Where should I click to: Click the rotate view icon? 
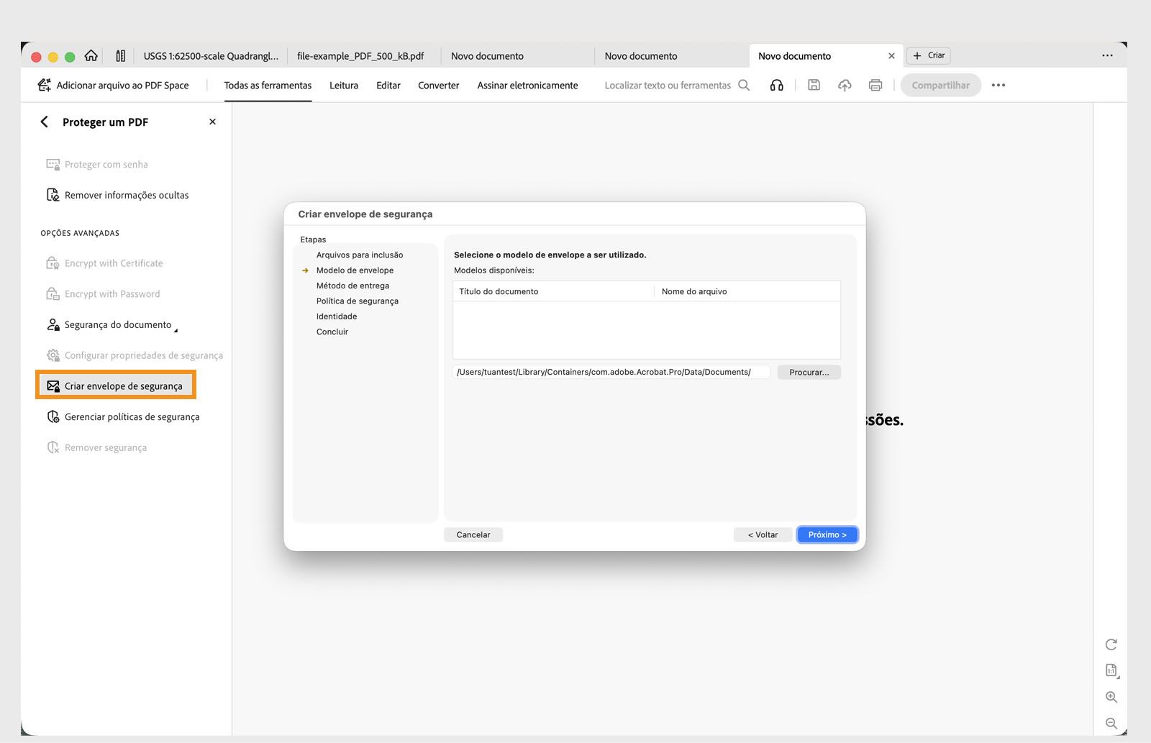[x=1111, y=644]
